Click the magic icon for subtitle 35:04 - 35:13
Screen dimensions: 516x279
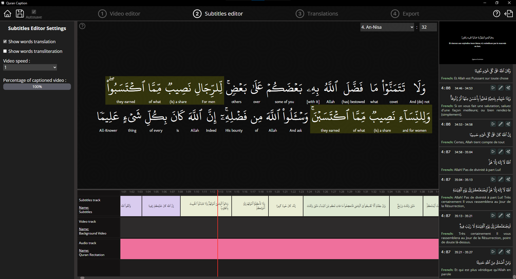tap(508, 179)
